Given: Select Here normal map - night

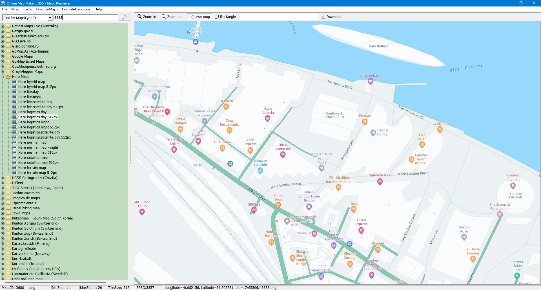Looking at the screenshot, I should coord(38,148).
